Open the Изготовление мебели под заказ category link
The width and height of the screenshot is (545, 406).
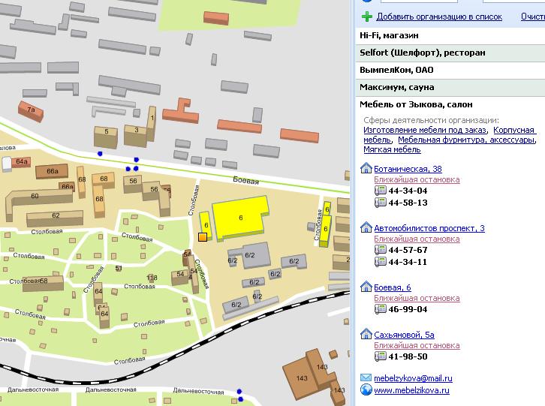tap(424, 130)
